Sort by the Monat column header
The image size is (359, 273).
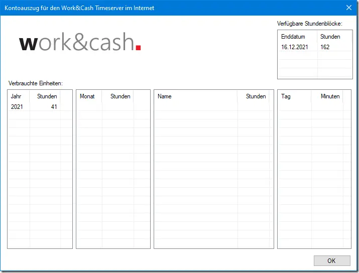pyautogui.click(x=89, y=96)
